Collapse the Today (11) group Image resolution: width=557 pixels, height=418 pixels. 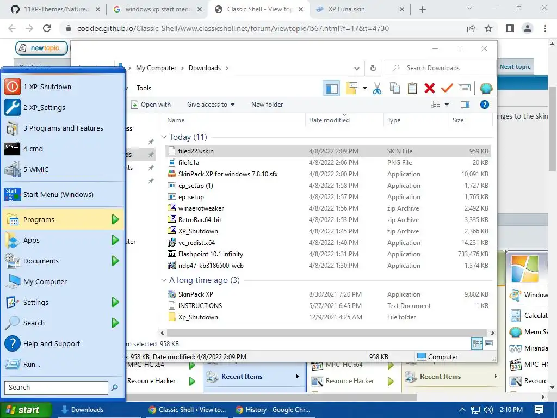point(164,137)
